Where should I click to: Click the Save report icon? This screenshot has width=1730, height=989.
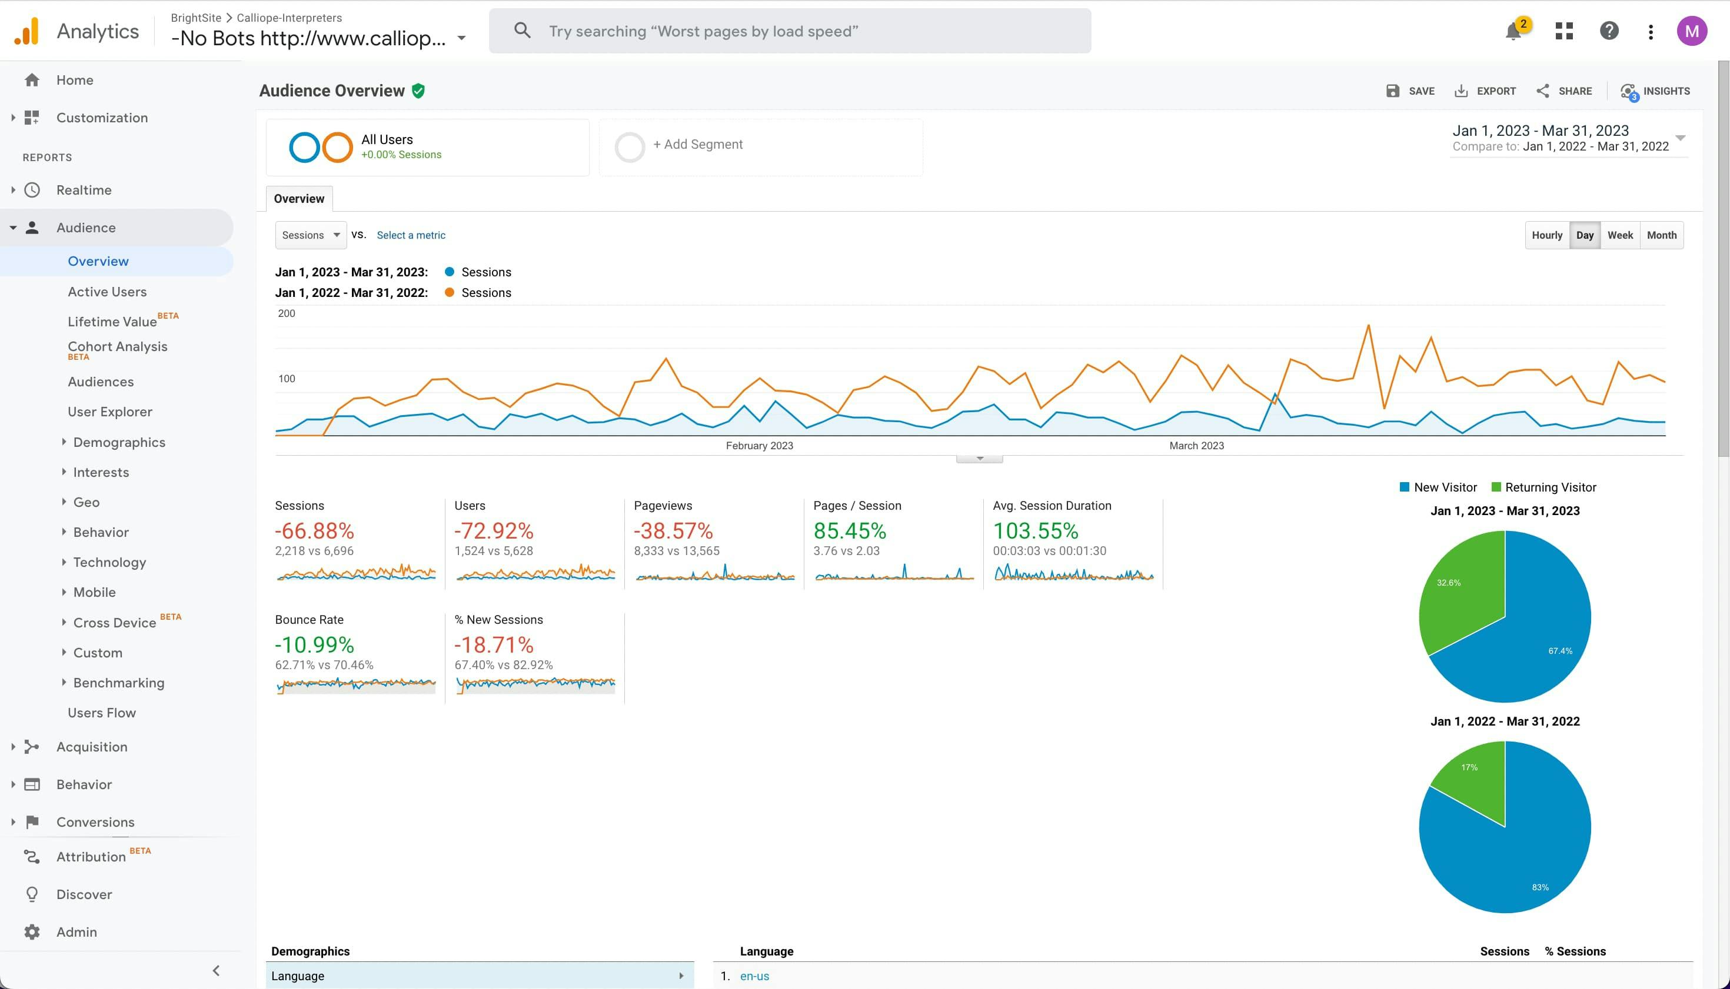pyautogui.click(x=1393, y=91)
